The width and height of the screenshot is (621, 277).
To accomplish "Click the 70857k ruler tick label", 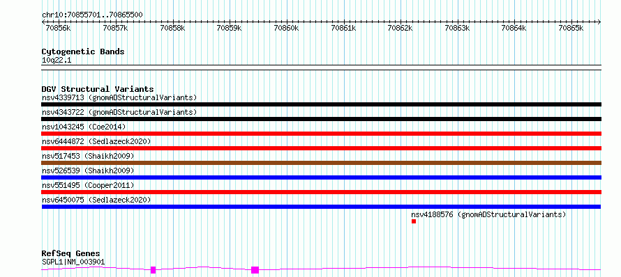I will pos(115,28).
